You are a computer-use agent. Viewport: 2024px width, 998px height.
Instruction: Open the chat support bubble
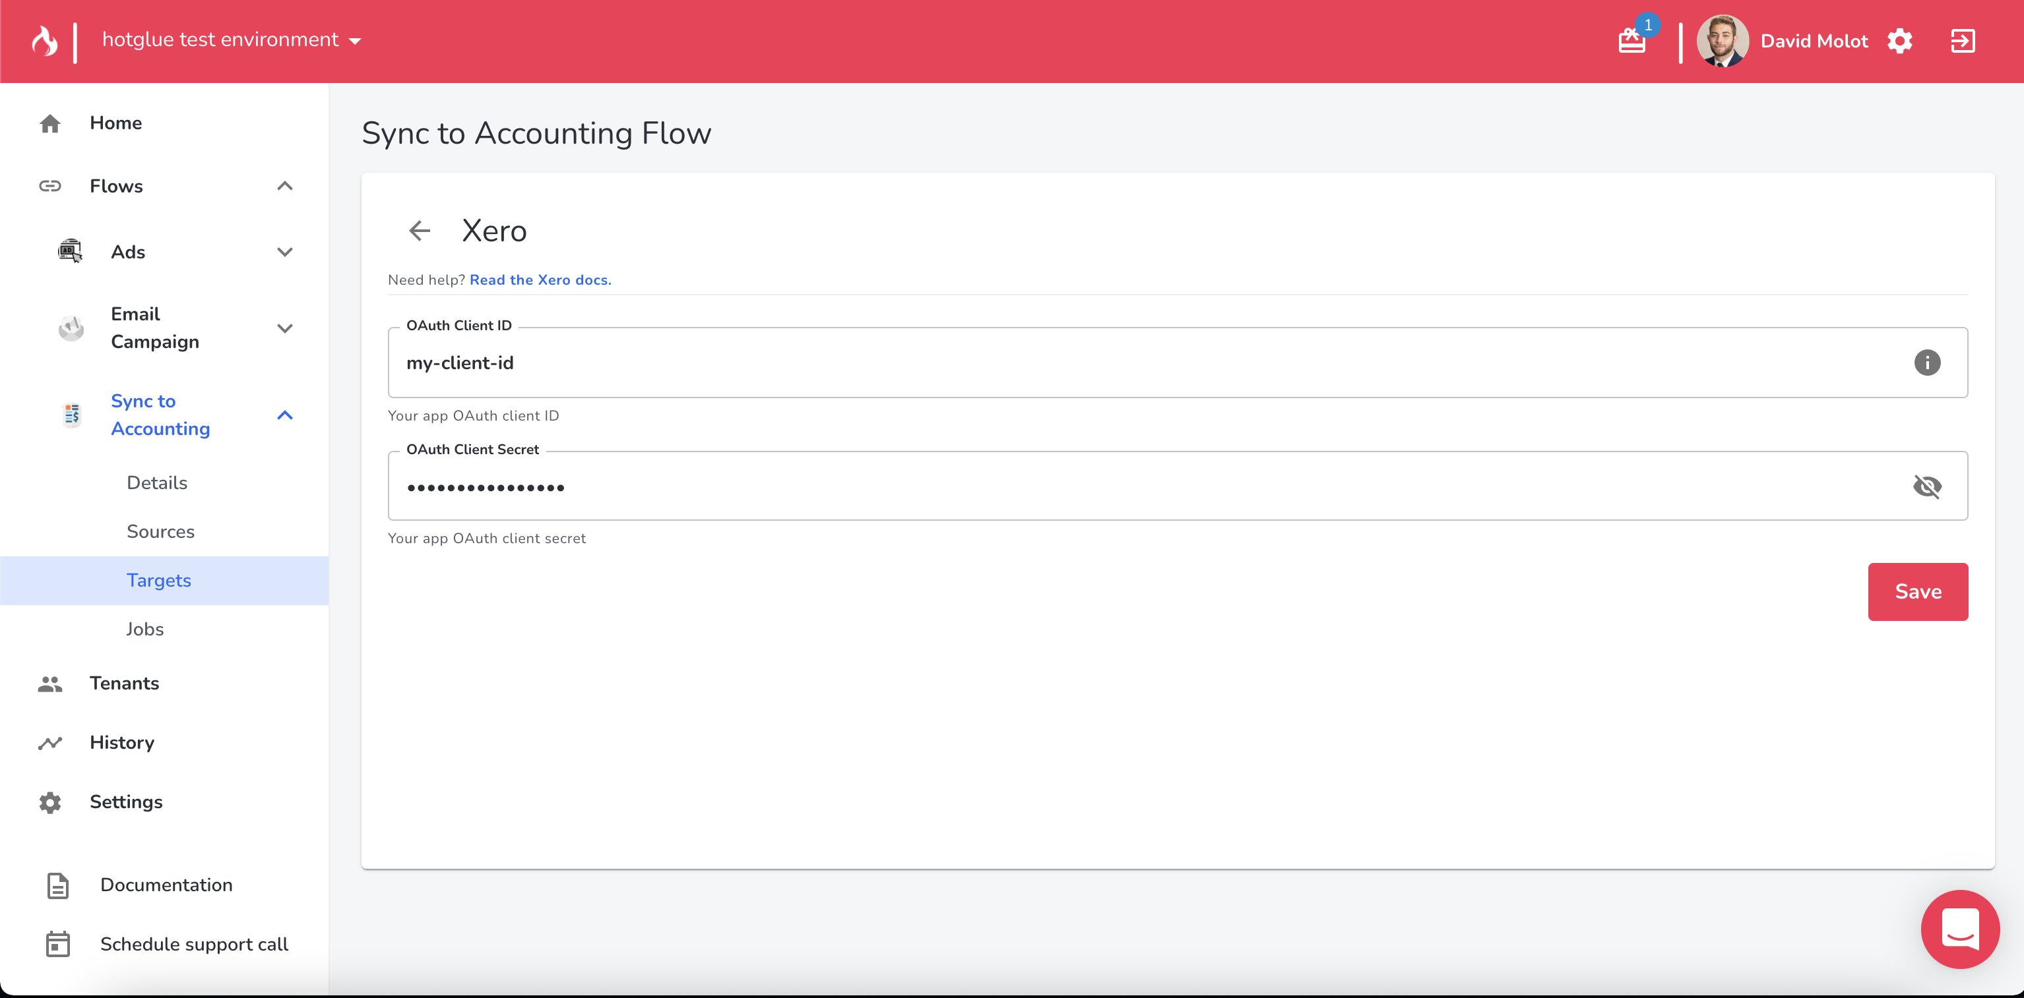[x=1959, y=929]
